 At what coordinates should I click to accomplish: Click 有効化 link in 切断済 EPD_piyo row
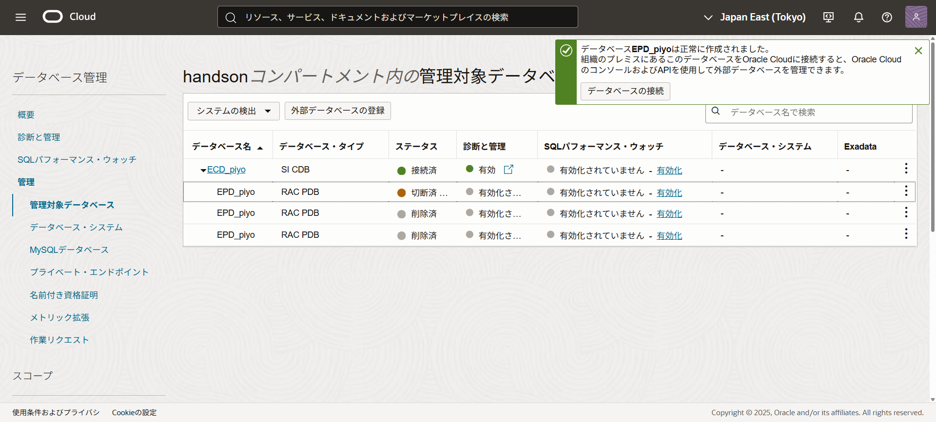[669, 193]
